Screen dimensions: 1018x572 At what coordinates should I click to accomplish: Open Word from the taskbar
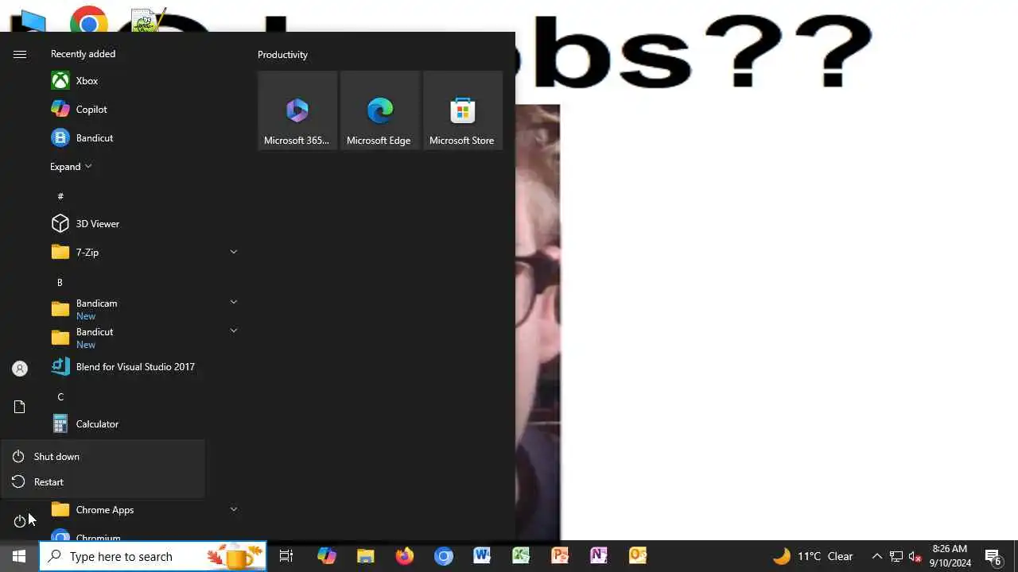pos(482,556)
